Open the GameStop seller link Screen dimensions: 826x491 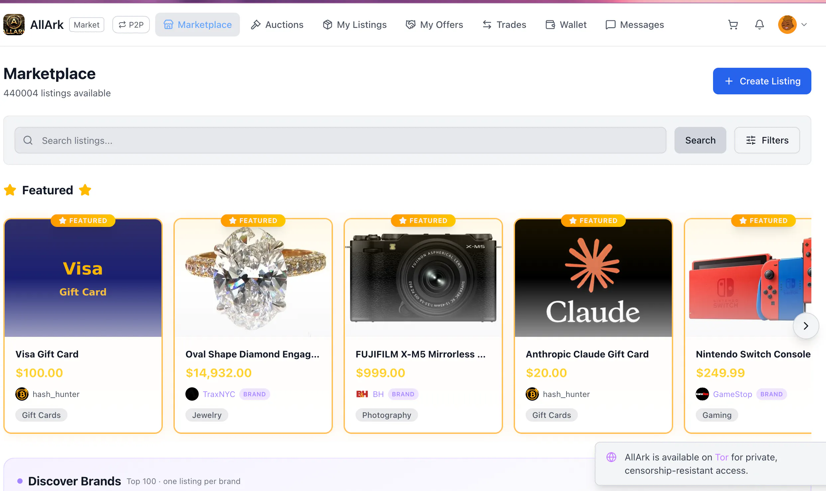(732, 394)
